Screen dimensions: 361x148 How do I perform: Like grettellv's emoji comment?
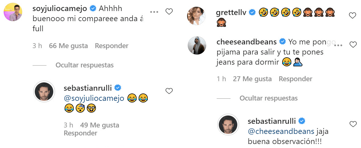point(353,15)
